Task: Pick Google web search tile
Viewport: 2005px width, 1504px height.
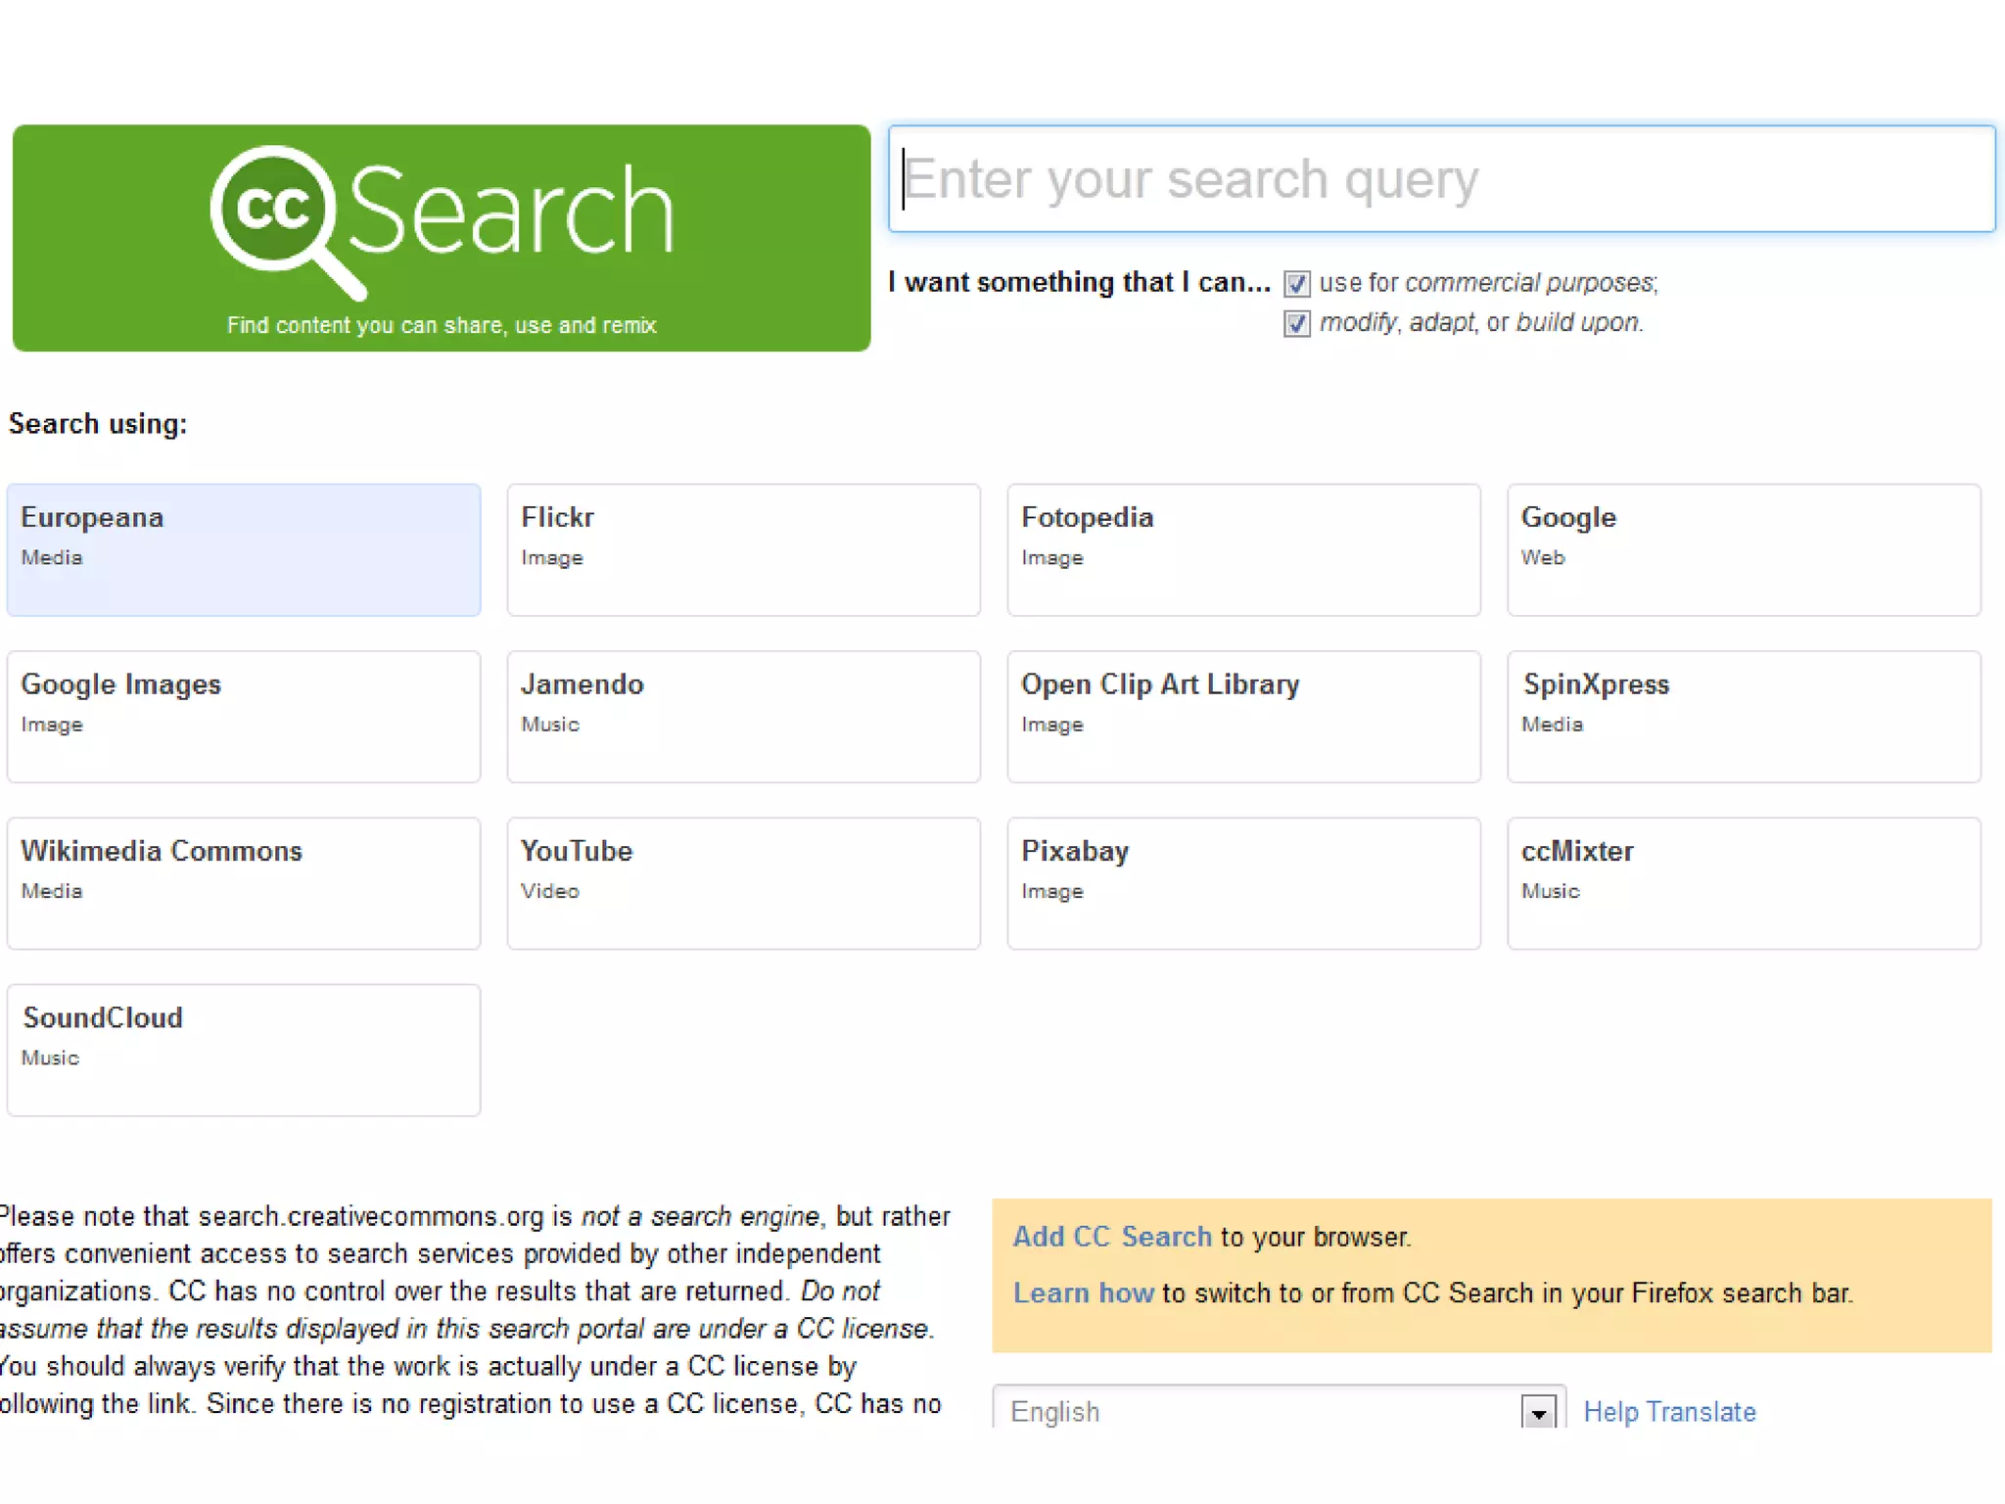Action: pyautogui.click(x=1744, y=549)
